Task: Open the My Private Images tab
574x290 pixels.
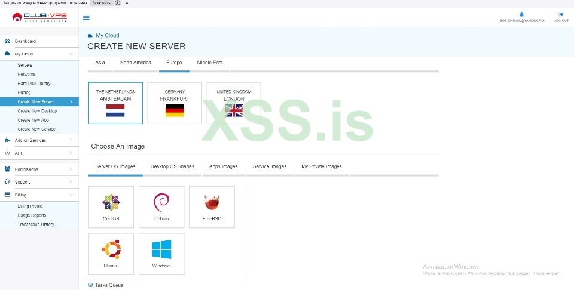Action: [322, 166]
